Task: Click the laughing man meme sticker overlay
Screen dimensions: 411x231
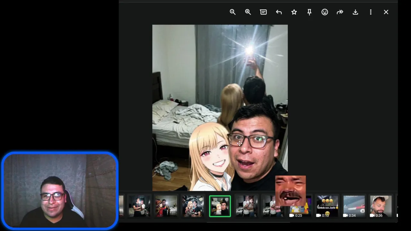Action: (x=291, y=191)
